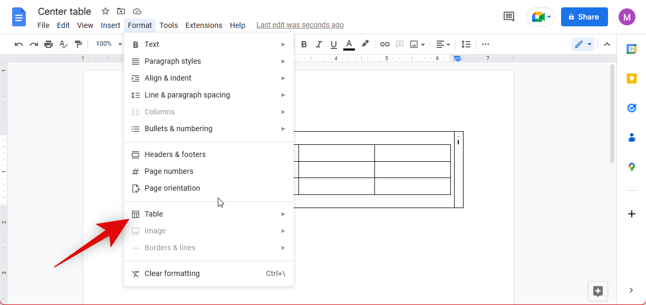The height and width of the screenshot is (305, 646).
Task: Select the paint format roller icon
Action: [78, 44]
